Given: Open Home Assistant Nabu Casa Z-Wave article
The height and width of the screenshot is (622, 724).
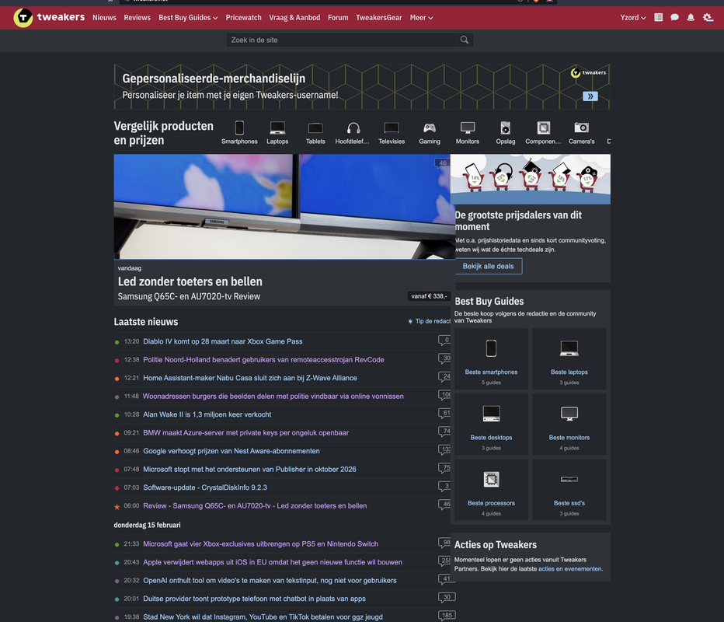Looking at the screenshot, I should 250,378.
